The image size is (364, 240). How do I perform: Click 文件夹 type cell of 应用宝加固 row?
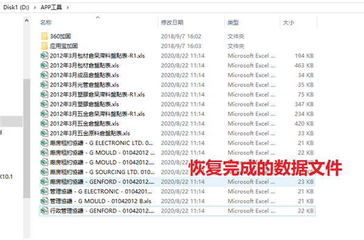(x=236, y=46)
